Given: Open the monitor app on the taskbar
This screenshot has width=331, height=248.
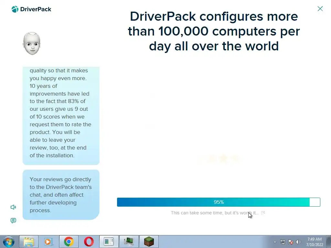Looking at the screenshot, I should point(129,242).
